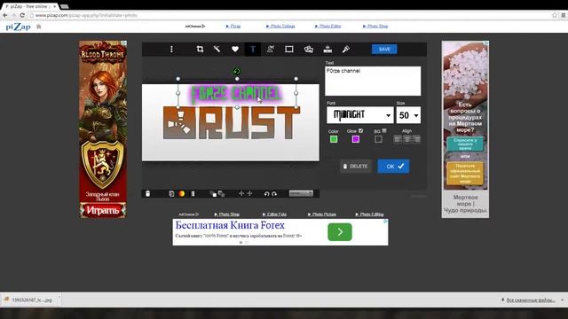Reload the browser page
The width and height of the screenshot is (568, 319).
coord(22,15)
